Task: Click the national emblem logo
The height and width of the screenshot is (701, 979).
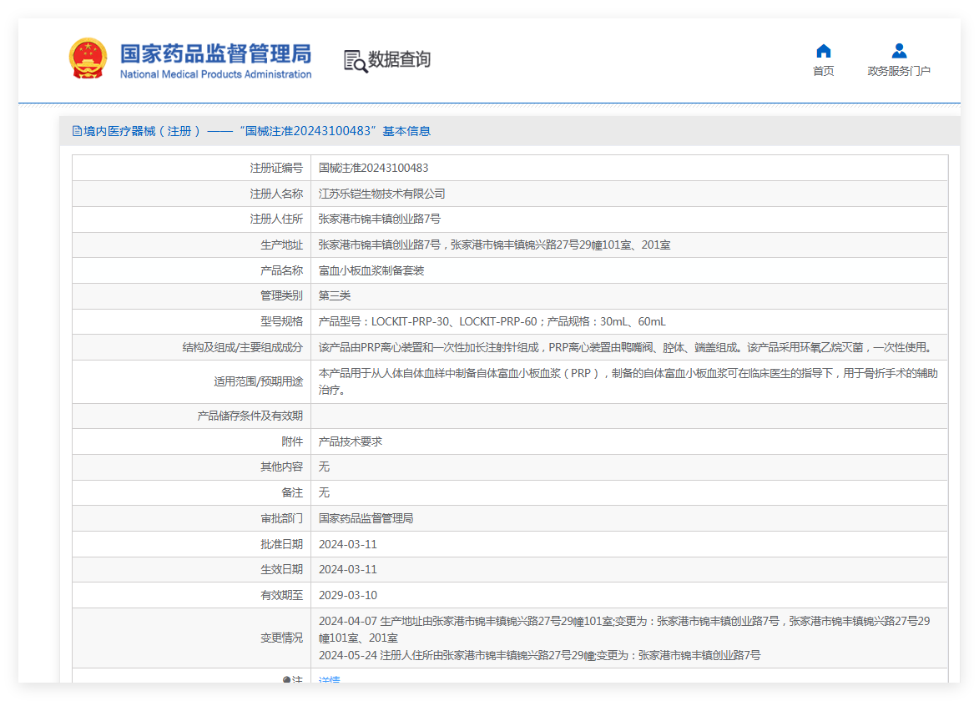Action: pos(88,58)
